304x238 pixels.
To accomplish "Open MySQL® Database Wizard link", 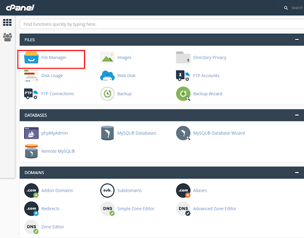I will [x=219, y=133].
